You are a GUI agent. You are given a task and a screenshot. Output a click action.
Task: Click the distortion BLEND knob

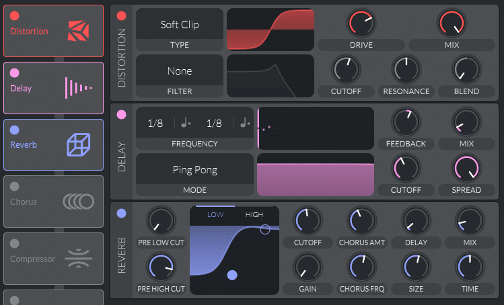(466, 69)
